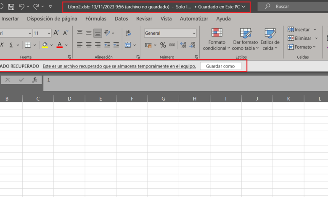
Task: Align text left horizontally
Action: pos(79,45)
